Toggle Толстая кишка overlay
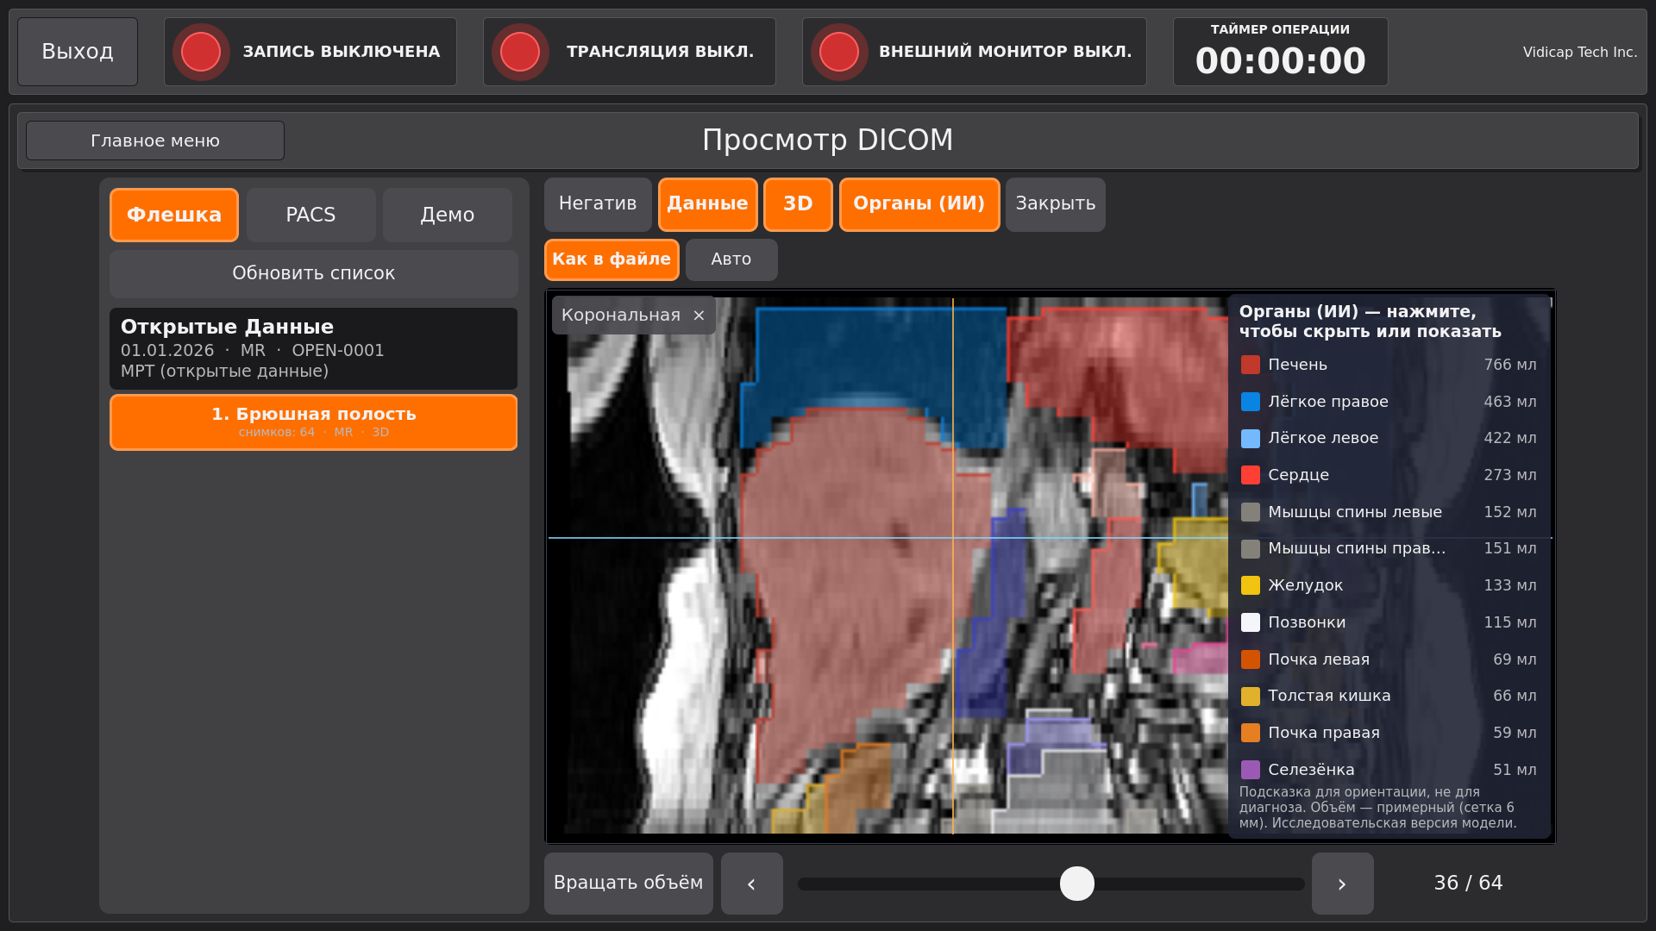This screenshot has height=931, width=1656. point(1389,696)
